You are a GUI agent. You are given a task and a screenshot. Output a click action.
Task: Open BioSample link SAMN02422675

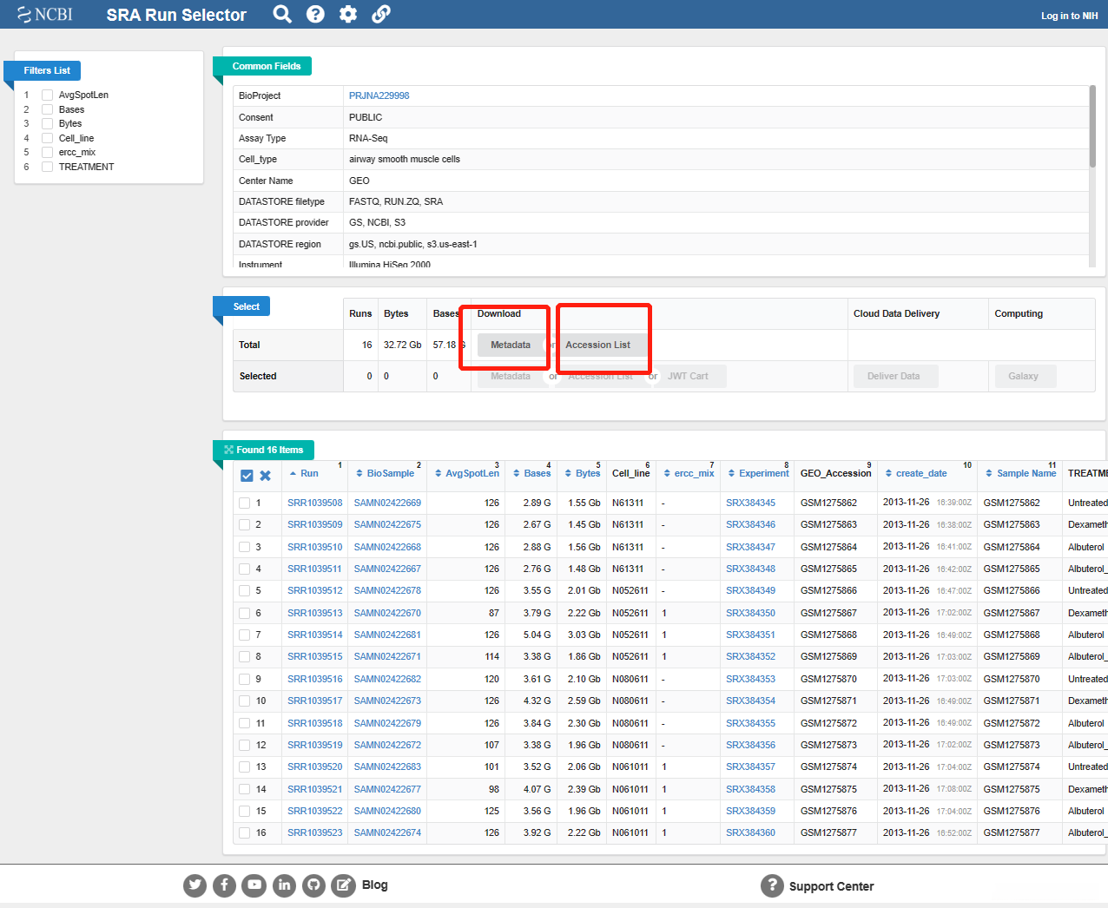coord(387,524)
